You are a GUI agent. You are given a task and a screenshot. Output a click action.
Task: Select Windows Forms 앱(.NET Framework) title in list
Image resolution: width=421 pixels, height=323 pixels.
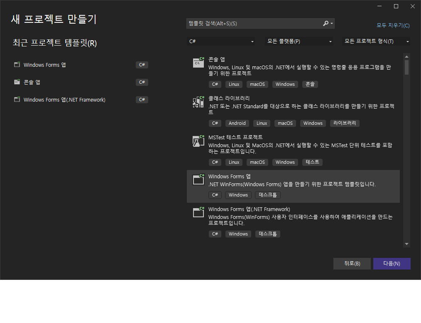click(x=249, y=209)
